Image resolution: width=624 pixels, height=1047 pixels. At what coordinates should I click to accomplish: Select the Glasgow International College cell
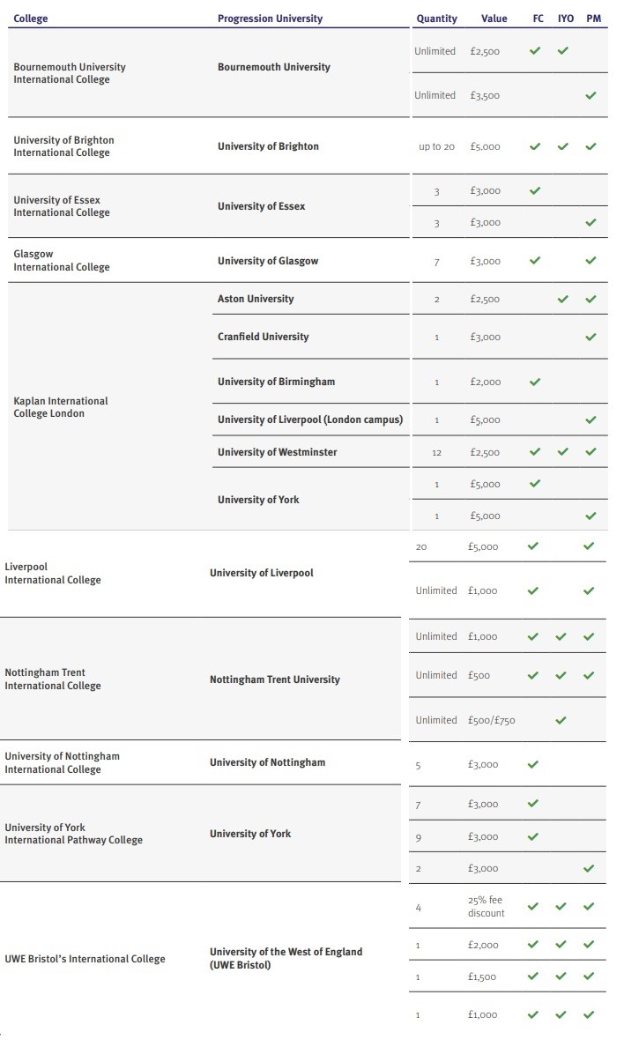click(x=62, y=260)
